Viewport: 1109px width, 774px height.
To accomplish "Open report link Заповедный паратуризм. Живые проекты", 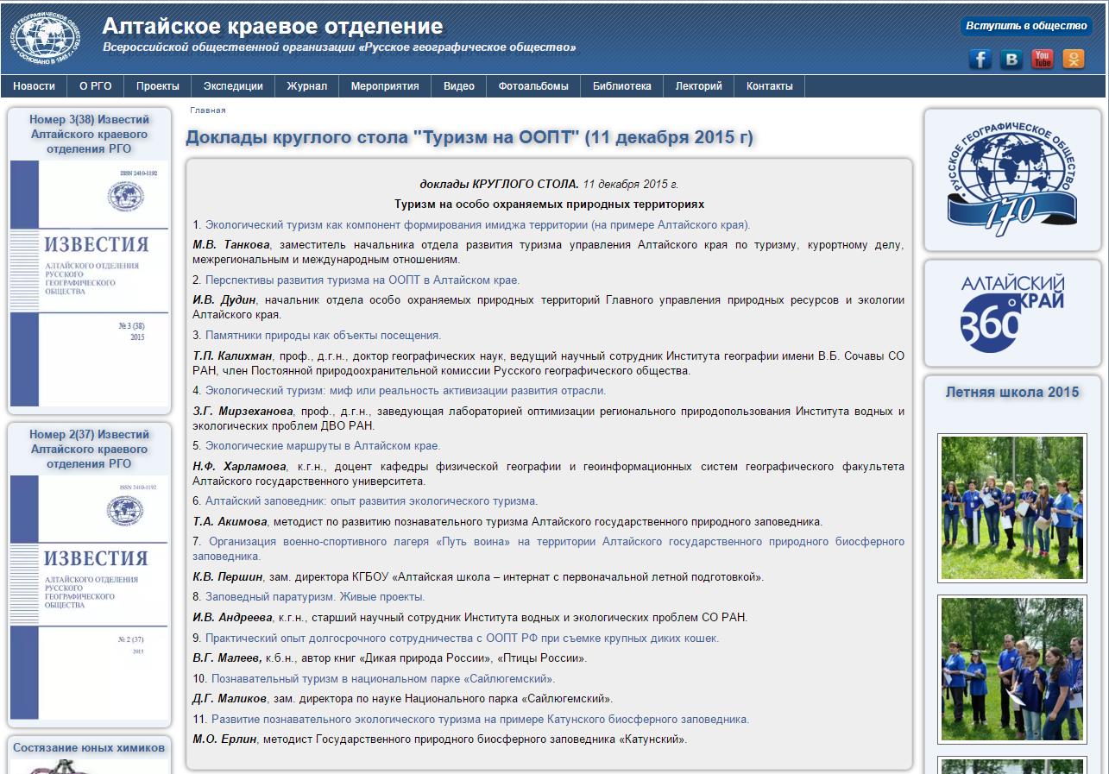I will 315,597.
